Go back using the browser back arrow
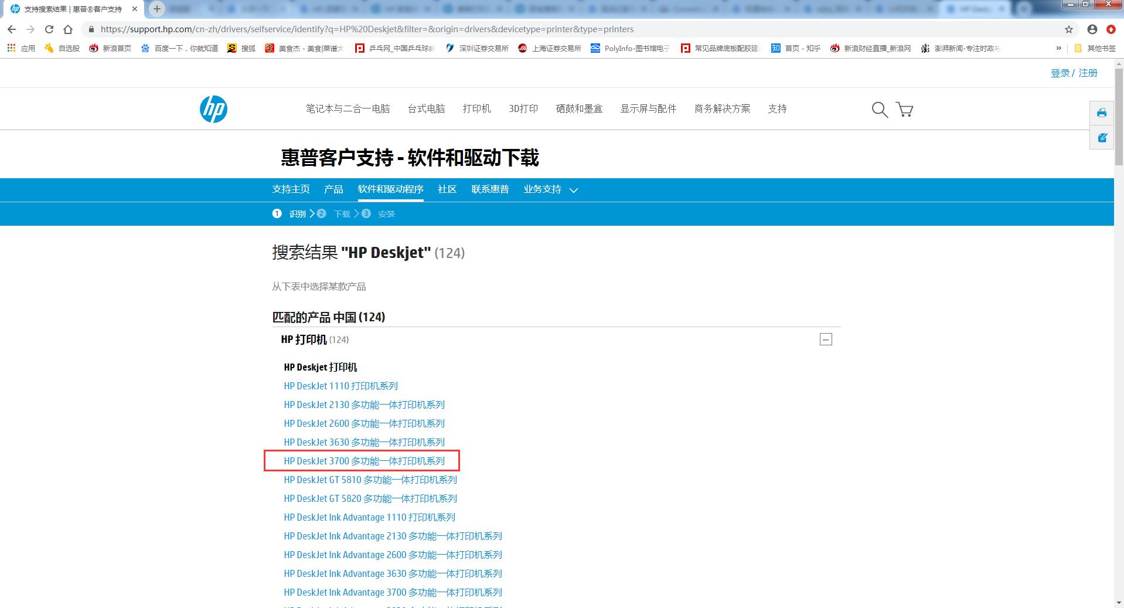 [12, 29]
